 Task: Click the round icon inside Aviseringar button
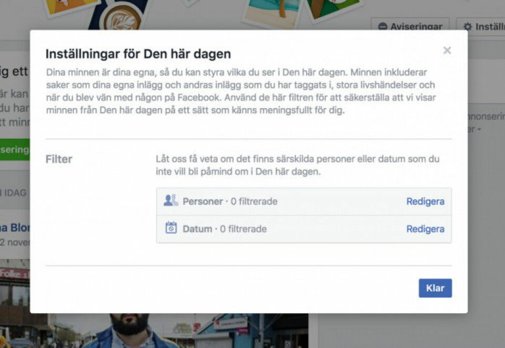(x=382, y=26)
